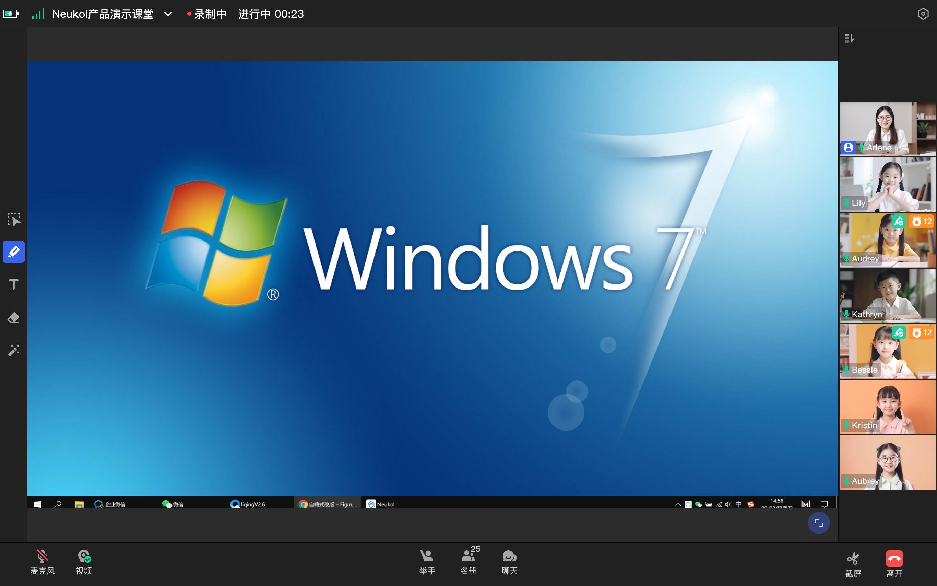Open File Explorer on shared taskbar
937x586 pixels.
pos(79,504)
